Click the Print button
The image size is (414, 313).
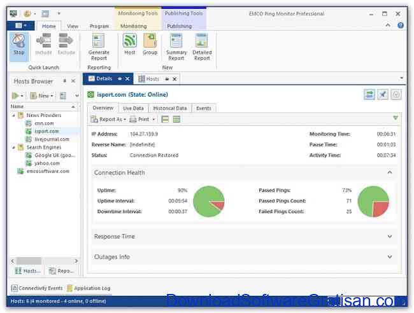142,120
